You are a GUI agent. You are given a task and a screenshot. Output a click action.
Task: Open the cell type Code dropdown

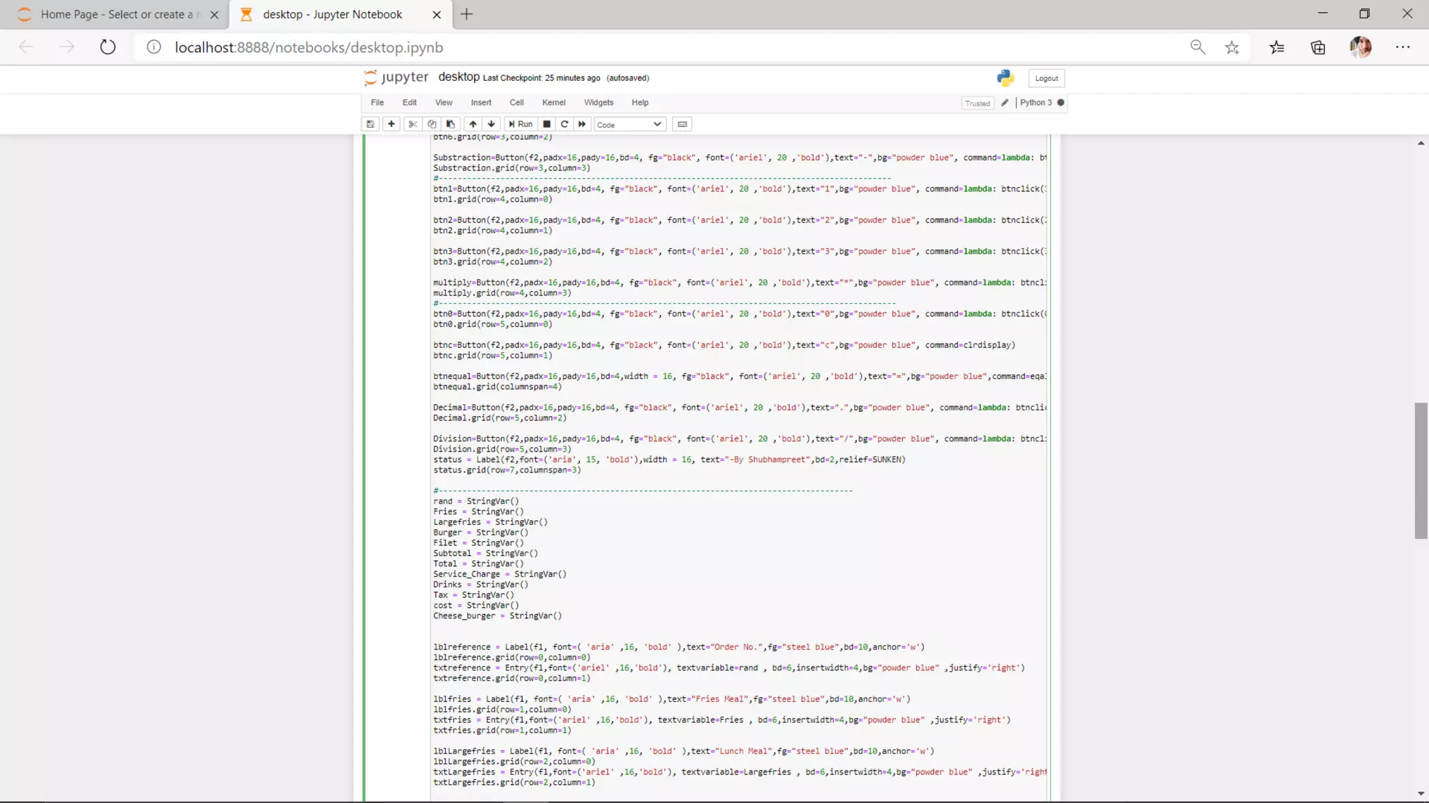click(629, 124)
